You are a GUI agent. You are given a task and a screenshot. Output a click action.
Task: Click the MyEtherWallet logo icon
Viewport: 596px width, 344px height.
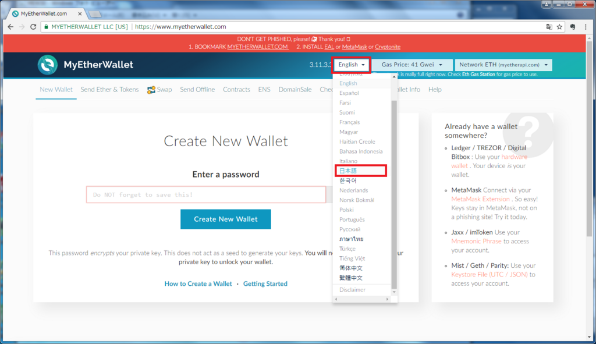pyautogui.click(x=48, y=65)
